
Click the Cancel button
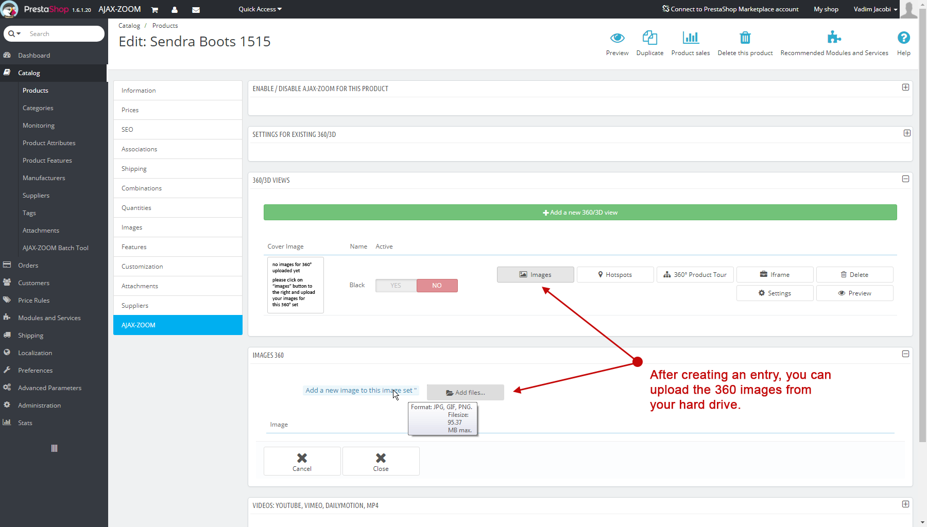click(x=302, y=461)
